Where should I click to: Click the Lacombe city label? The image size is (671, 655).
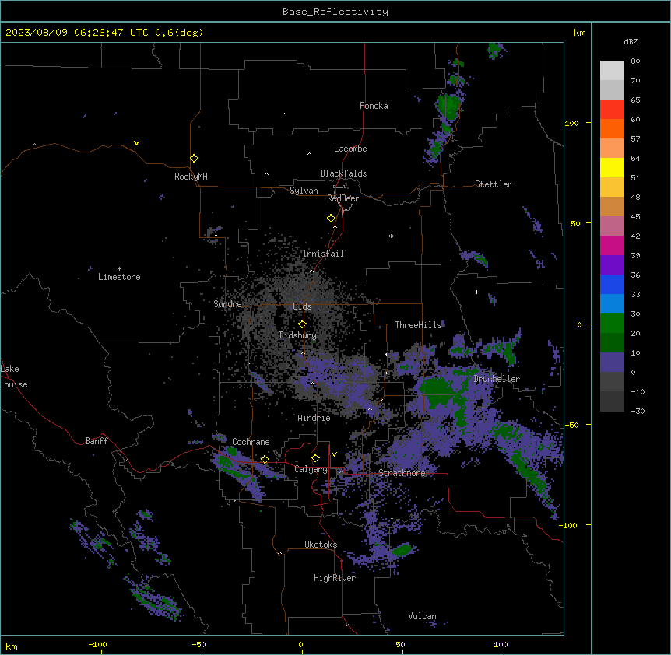350,149
